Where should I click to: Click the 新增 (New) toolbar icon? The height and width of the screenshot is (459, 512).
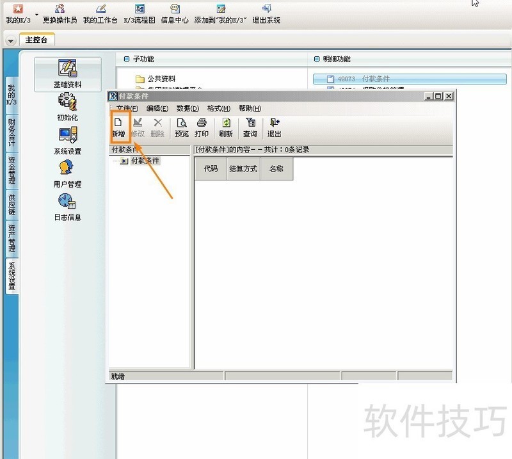pos(118,127)
